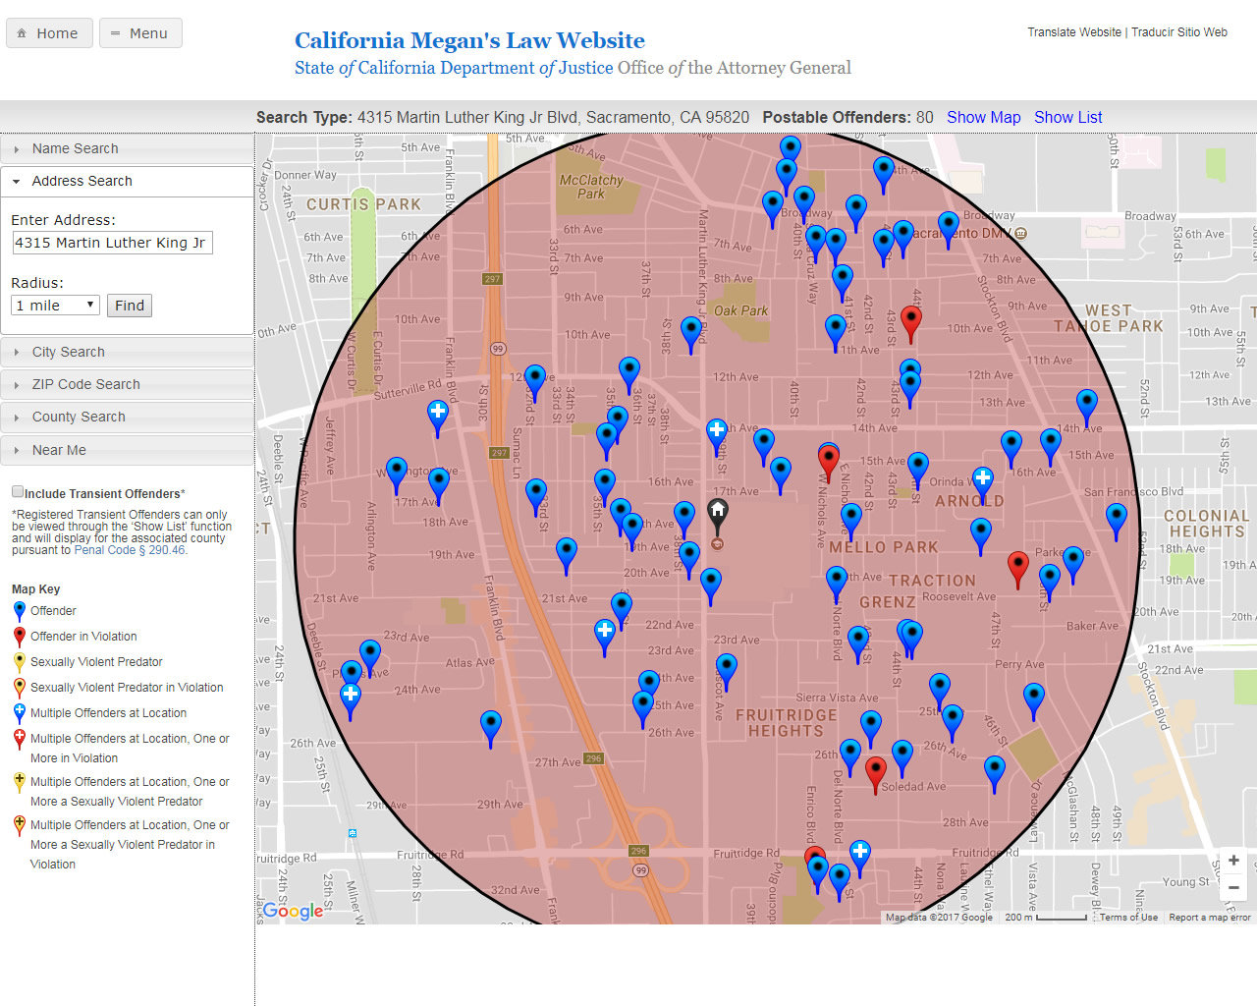The image size is (1257, 1006).
Task: Click blue offender marker west of 19th Ave label
Action: coord(567,554)
